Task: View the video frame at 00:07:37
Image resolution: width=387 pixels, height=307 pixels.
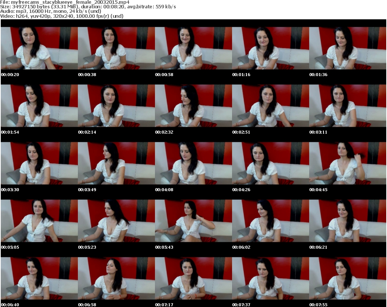Action: [271, 278]
